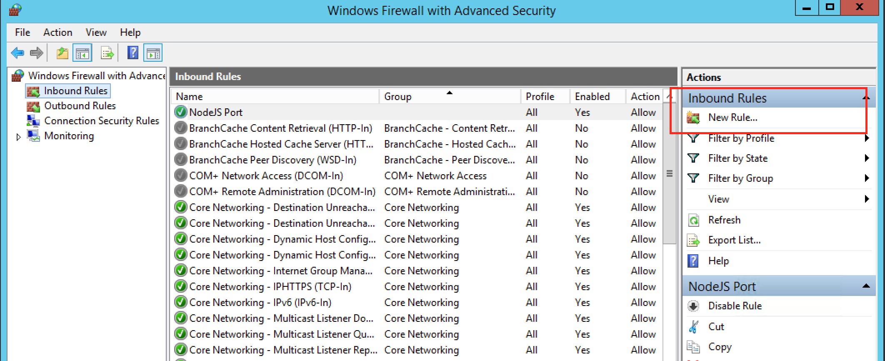Click Disable Rule for NodeJS Port
The height and width of the screenshot is (361, 885).
tap(735, 306)
